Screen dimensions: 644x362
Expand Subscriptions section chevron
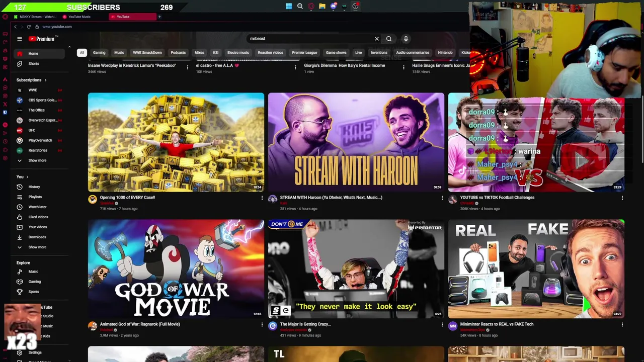(x=45, y=80)
